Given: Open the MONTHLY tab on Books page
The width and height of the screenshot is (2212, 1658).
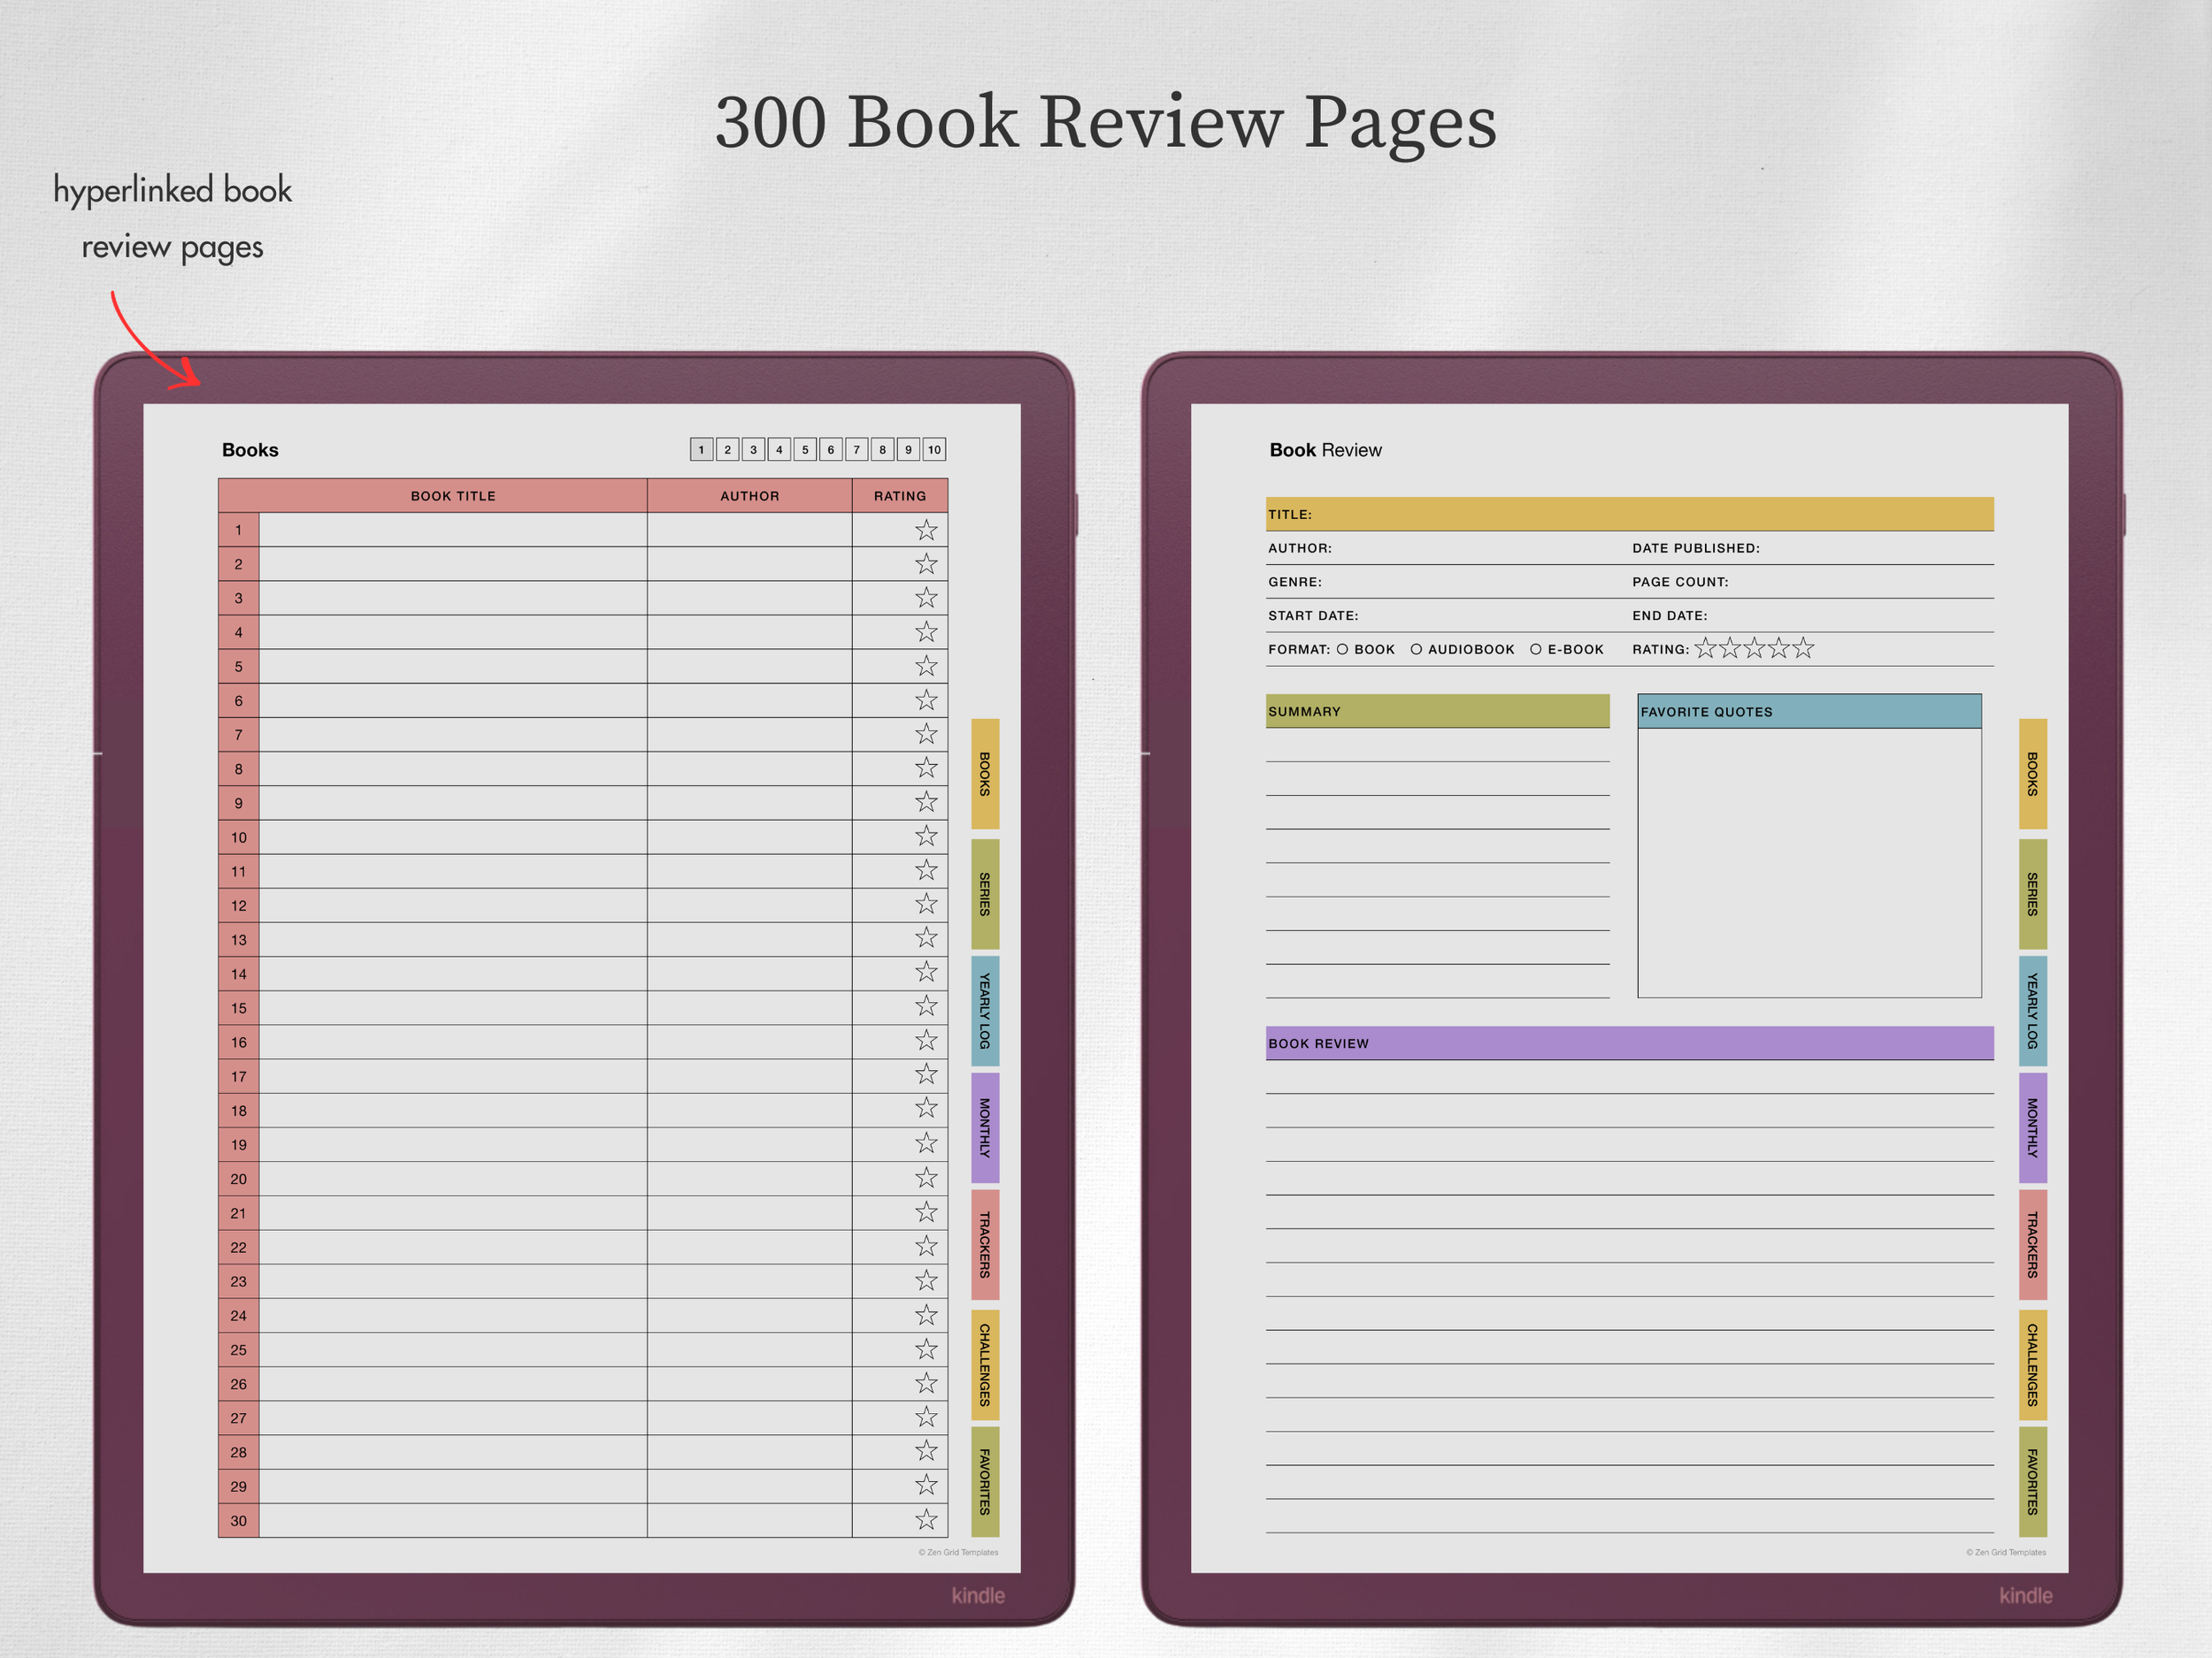Looking at the screenshot, I should click(x=985, y=1127).
